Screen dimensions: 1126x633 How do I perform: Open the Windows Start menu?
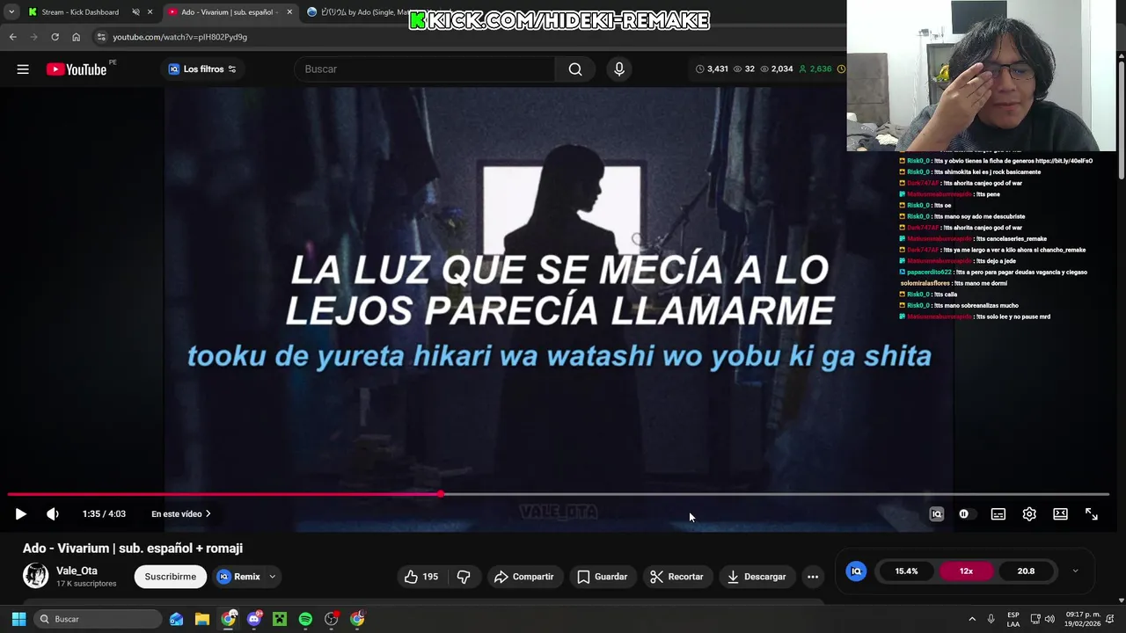pyautogui.click(x=18, y=619)
